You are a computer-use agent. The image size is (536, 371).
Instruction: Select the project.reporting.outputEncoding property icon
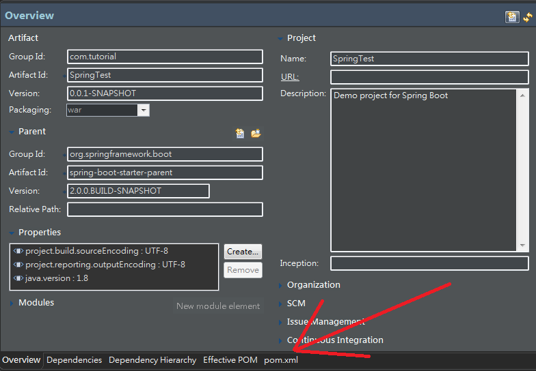click(x=18, y=265)
